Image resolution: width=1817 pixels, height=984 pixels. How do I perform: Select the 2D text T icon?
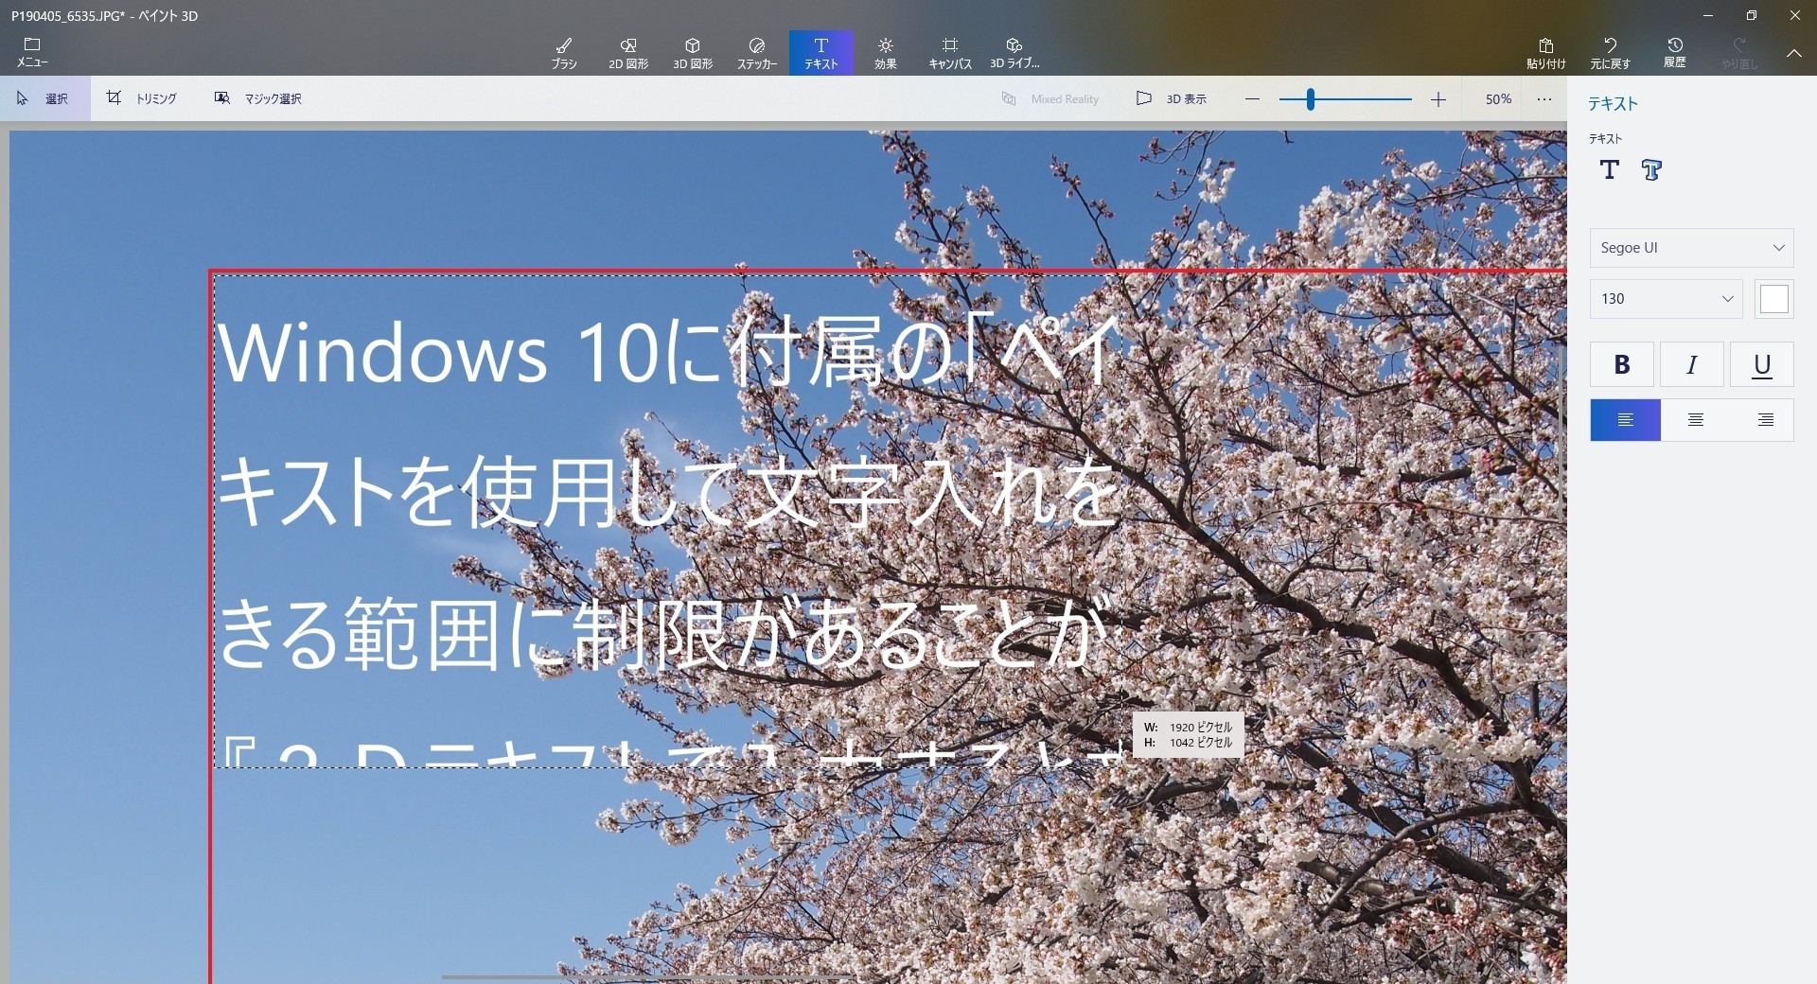click(x=1610, y=169)
